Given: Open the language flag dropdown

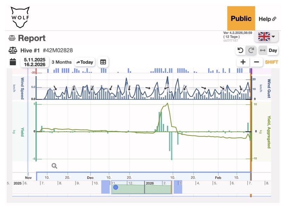Looking at the screenshot, I should tap(266, 36).
